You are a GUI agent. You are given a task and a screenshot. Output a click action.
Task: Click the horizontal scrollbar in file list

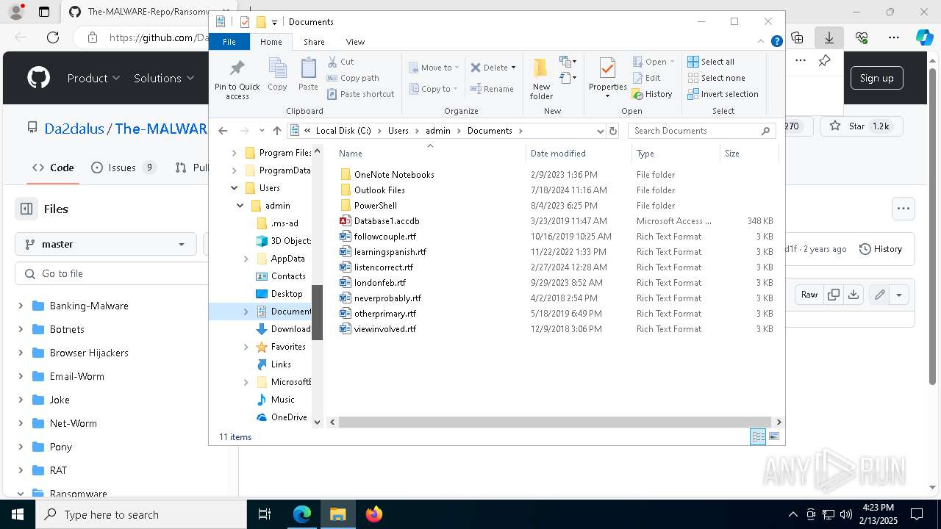(556, 422)
